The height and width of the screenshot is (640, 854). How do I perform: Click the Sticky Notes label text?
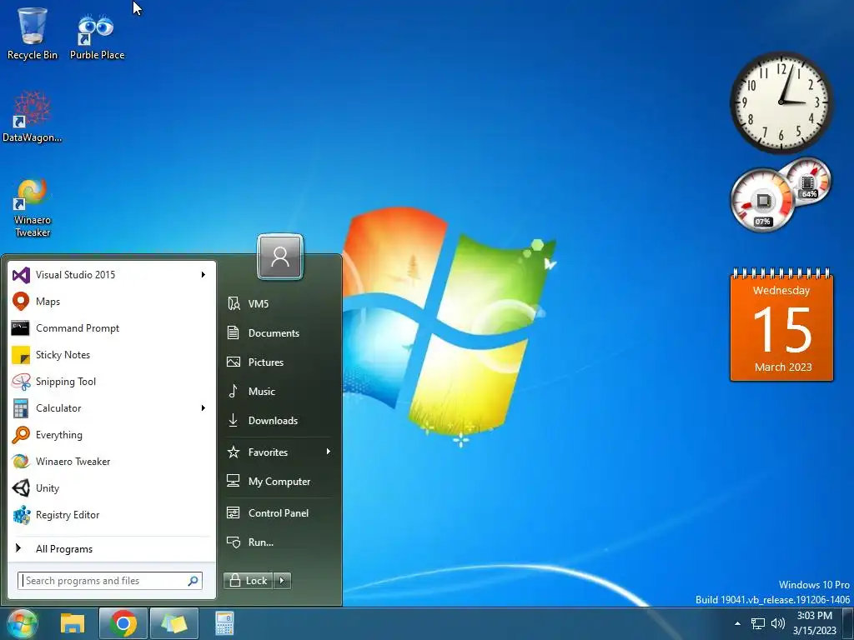[x=63, y=355]
